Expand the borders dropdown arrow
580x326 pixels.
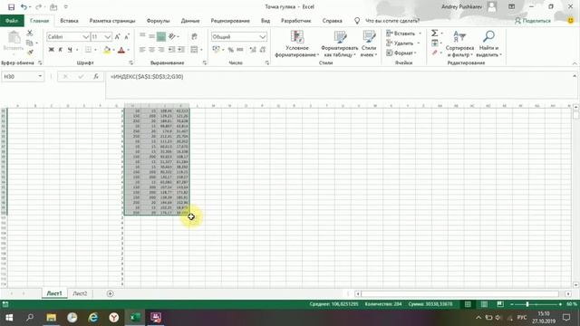point(95,50)
